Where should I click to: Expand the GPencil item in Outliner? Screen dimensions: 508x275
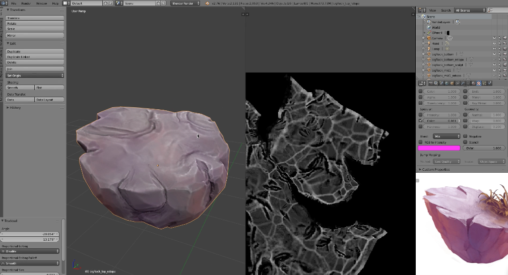click(424, 33)
